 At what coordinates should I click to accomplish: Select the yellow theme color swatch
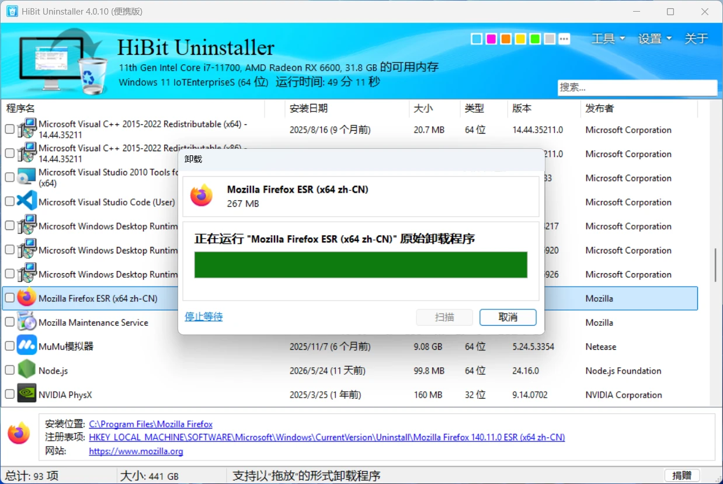coord(520,39)
